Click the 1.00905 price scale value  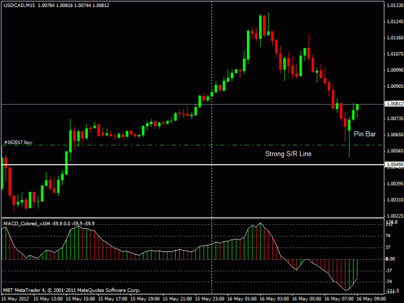point(395,86)
